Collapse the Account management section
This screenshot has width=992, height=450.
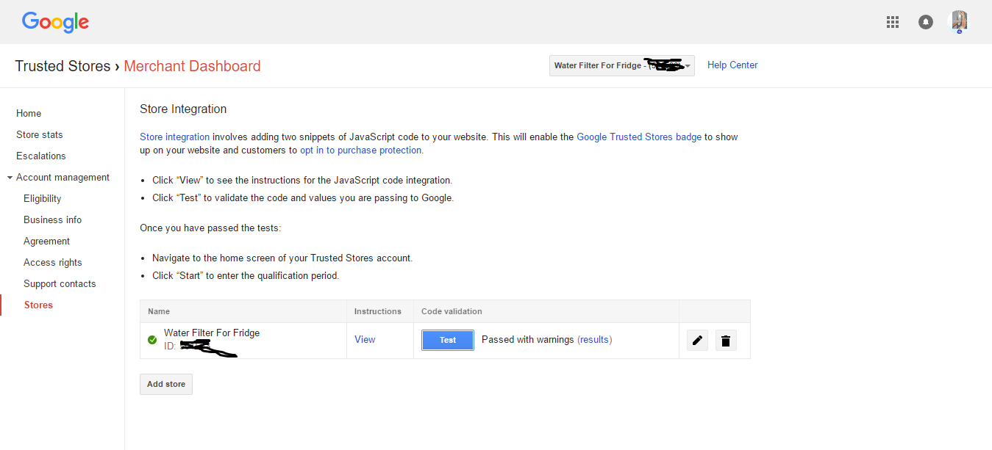click(10, 178)
